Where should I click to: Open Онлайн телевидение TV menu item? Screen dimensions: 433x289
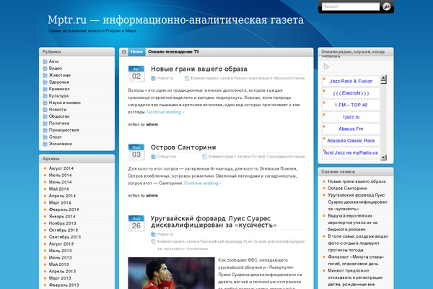(173, 52)
